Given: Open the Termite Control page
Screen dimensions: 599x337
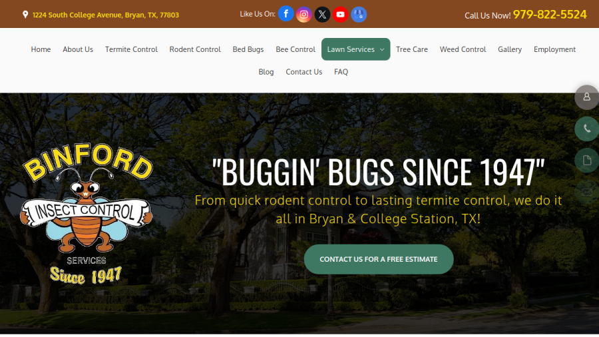Looking at the screenshot, I should pos(131,49).
